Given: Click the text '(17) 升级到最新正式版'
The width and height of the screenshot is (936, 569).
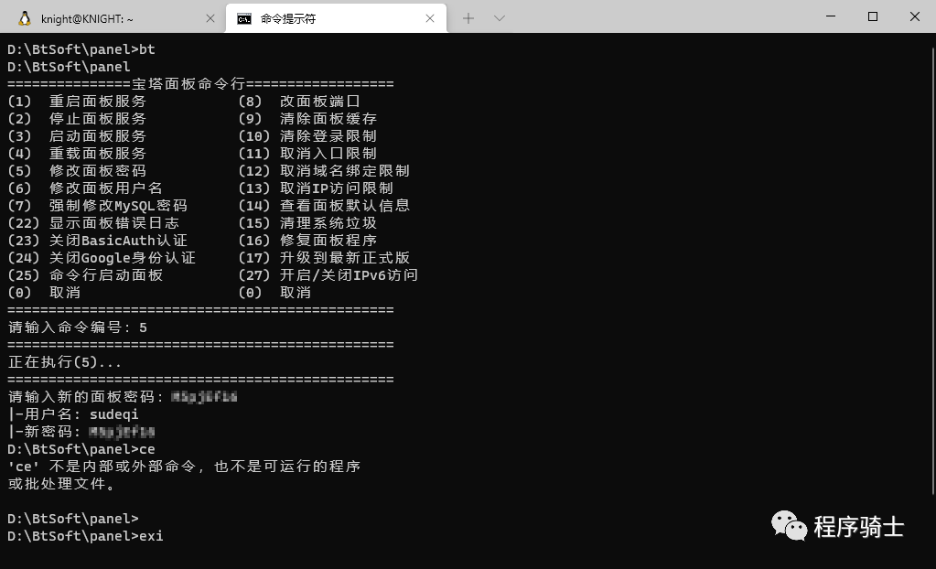Looking at the screenshot, I should [x=324, y=257].
